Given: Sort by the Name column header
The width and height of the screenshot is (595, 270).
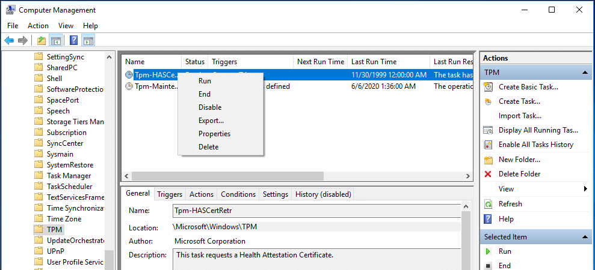Looking at the screenshot, I should [x=152, y=62].
